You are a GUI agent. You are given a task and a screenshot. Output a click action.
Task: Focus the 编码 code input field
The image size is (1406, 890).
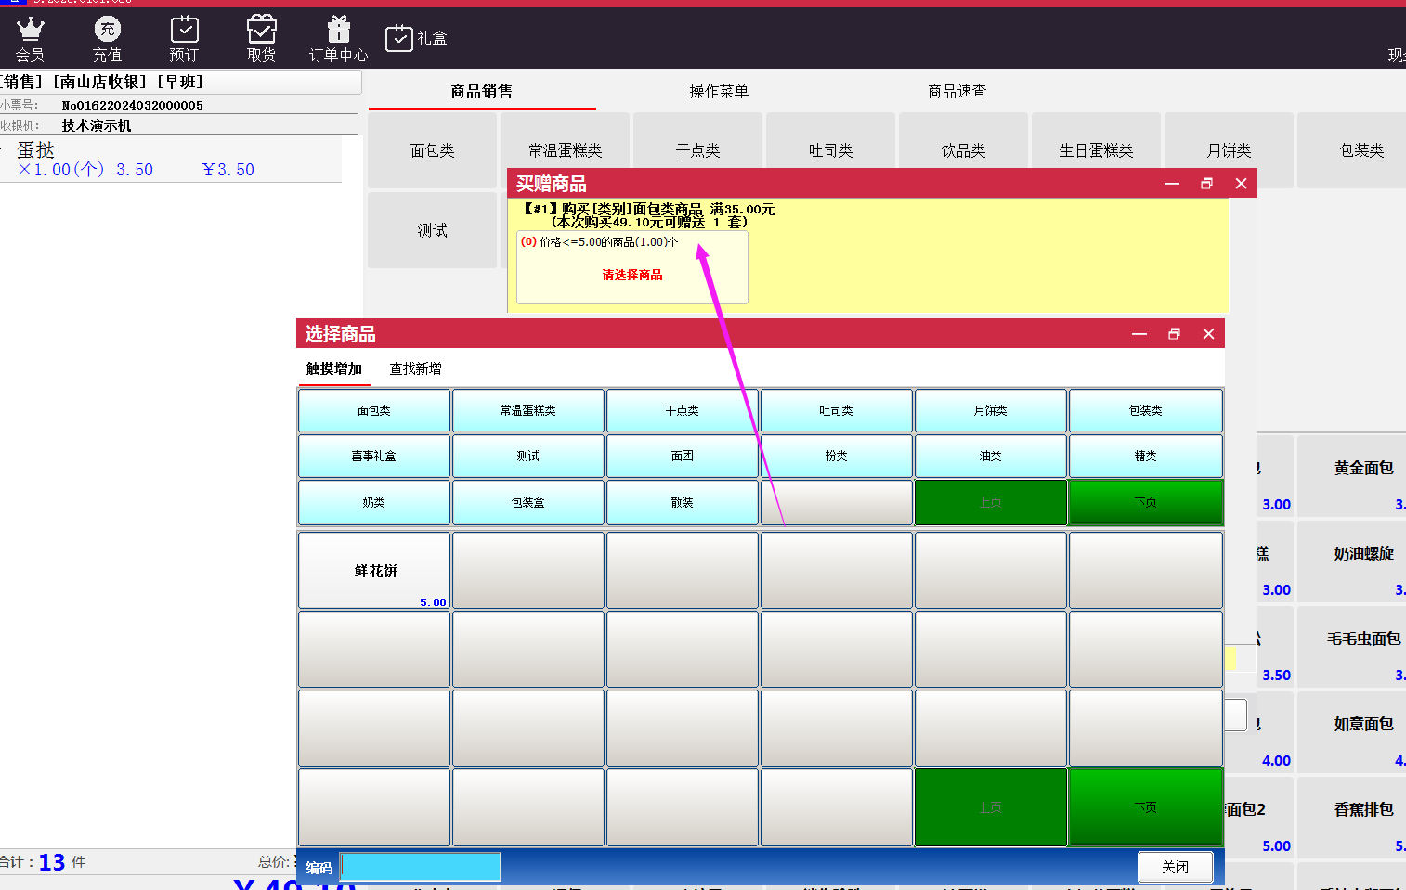click(421, 867)
